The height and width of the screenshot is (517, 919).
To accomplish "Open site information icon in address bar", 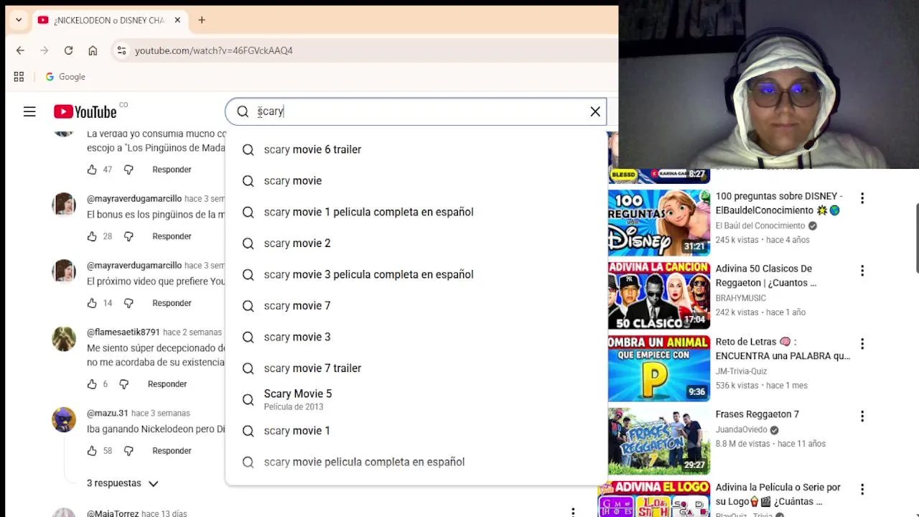I will (121, 50).
